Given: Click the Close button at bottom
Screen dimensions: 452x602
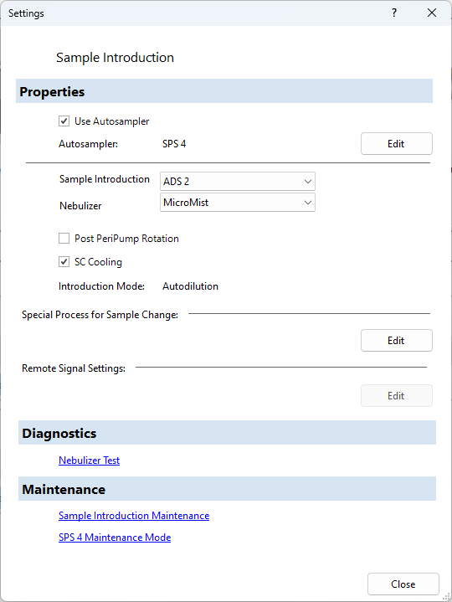Looking at the screenshot, I should pos(403,584).
